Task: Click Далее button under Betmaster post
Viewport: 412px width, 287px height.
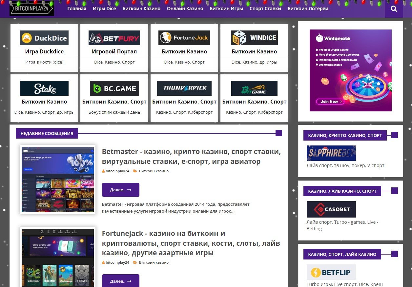Action: point(121,190)
